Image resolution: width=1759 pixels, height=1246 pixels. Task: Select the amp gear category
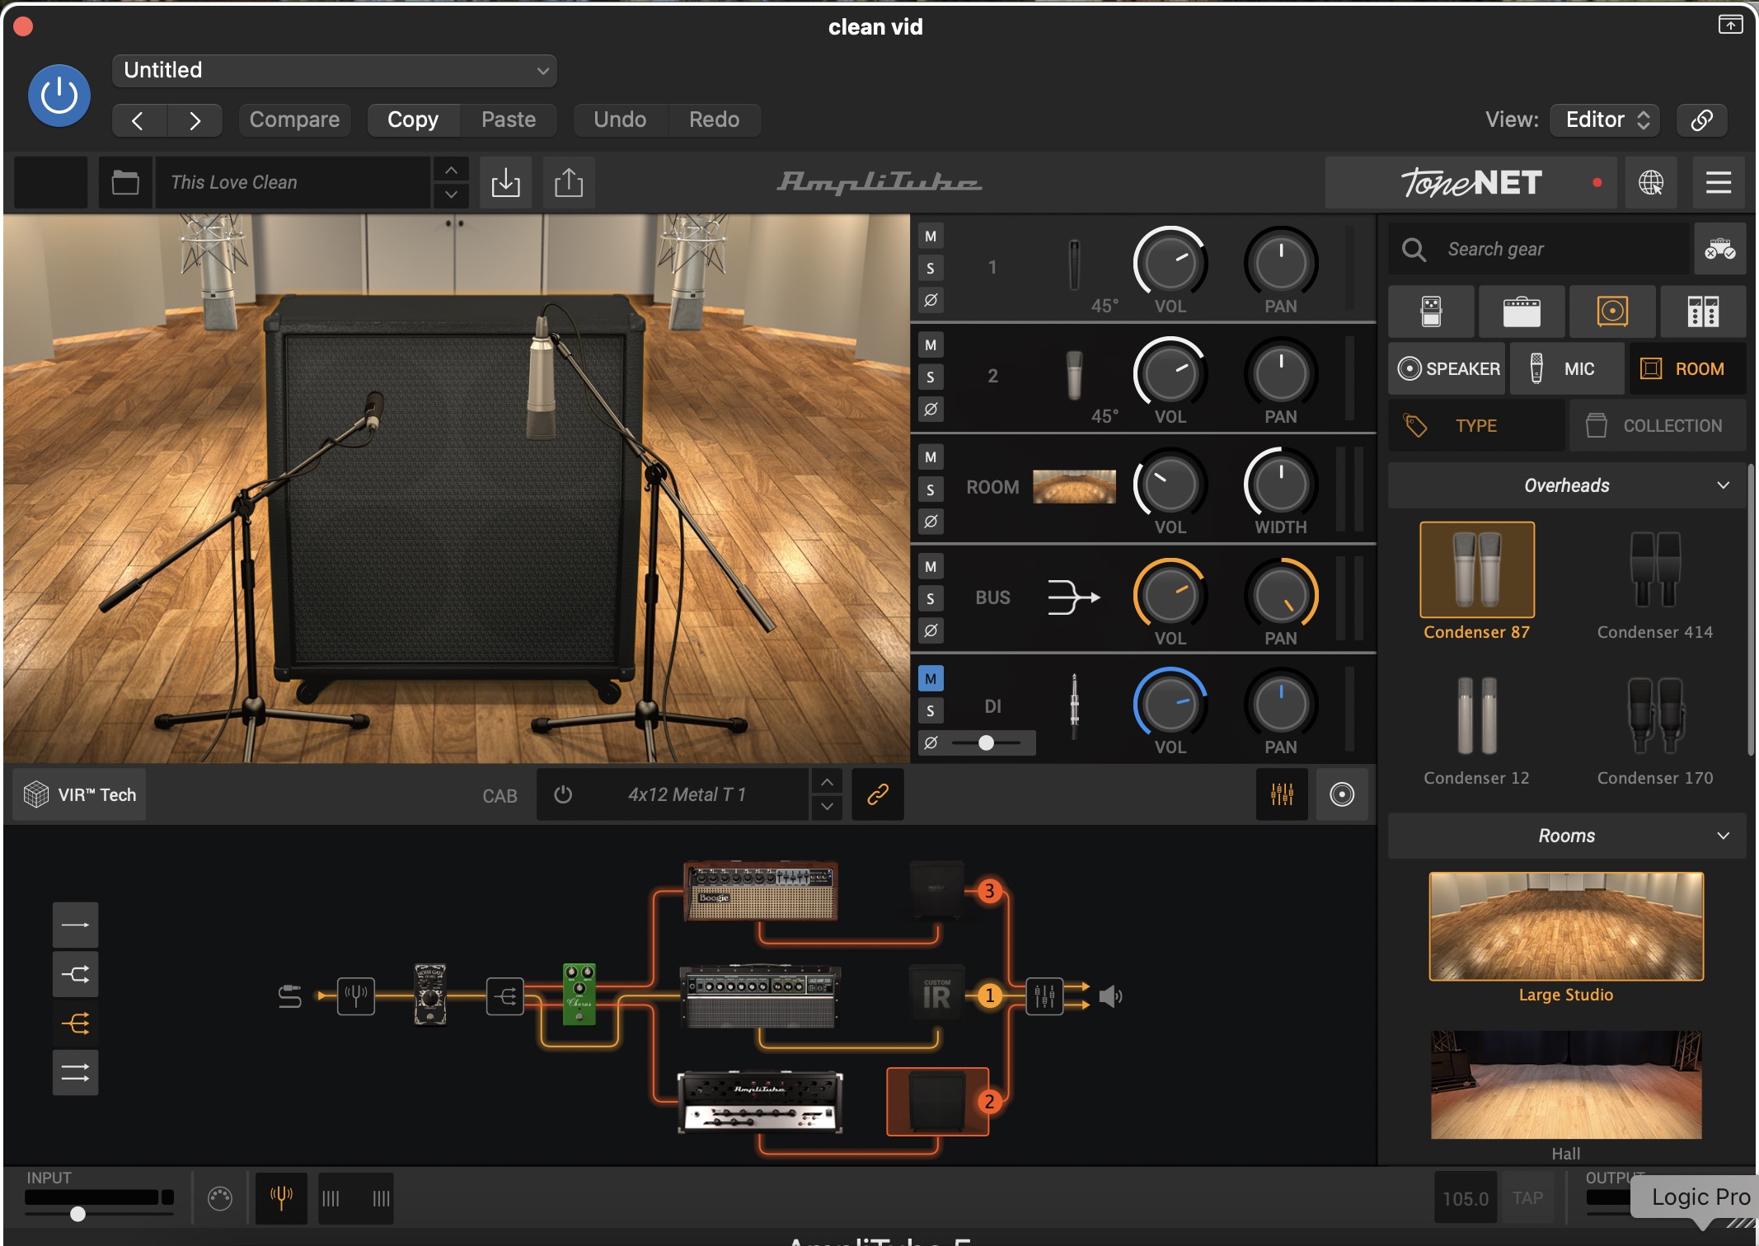click(x=1522, y=311)
